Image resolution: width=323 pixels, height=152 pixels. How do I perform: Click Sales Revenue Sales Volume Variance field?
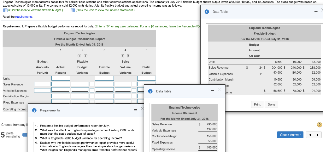[x=123, y=84]
